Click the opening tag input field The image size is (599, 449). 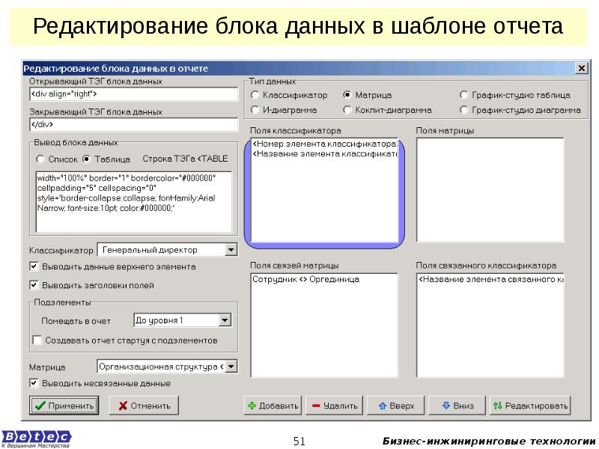coord(132,95)
